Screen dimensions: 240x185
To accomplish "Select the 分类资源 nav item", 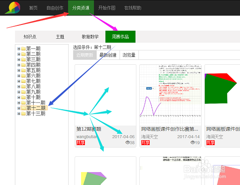I will tap(81, 8).
